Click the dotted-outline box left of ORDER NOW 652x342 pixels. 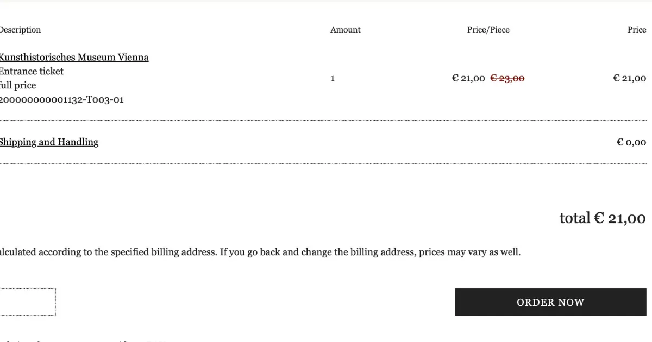click(x=28, y=302)
